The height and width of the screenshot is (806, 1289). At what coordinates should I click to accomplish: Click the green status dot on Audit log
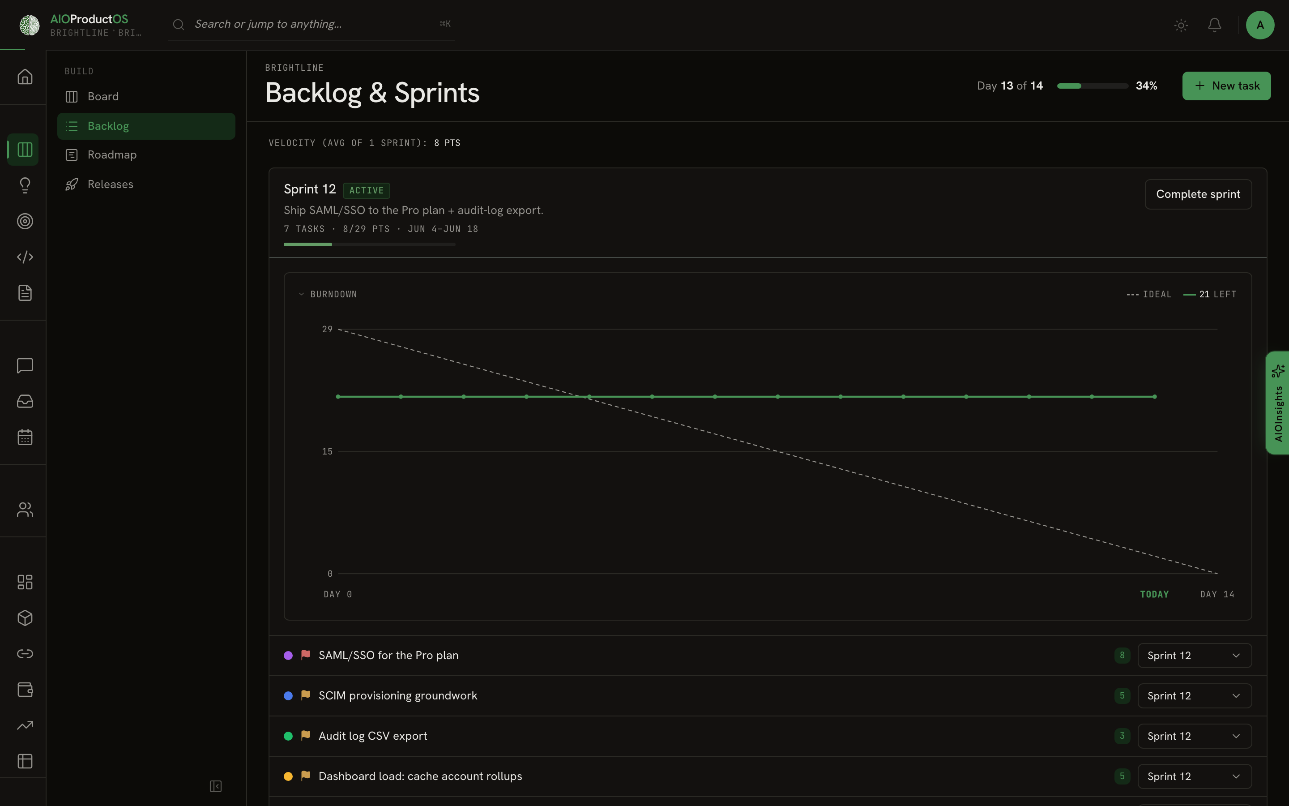288,736
